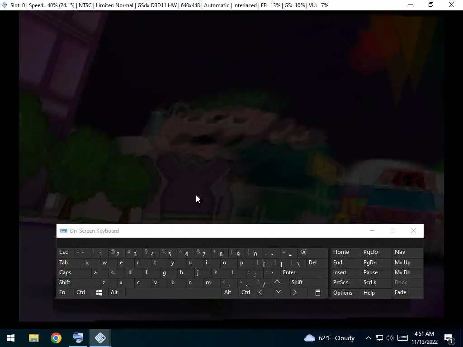Click the Pause key
The image size is (463, 347).
point(376,272)
